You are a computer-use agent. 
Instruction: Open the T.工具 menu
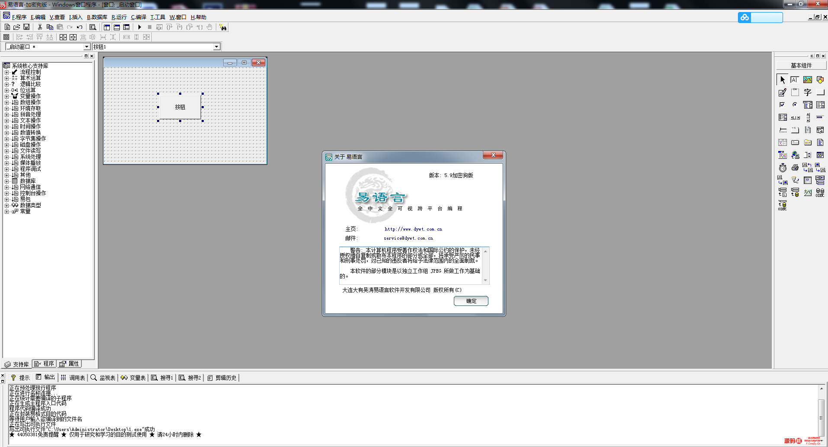(157, 17)
